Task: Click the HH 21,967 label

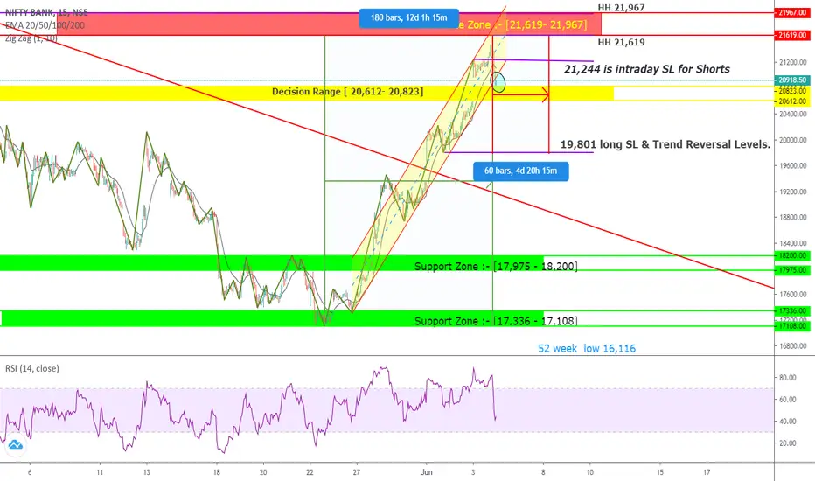Action: [x=621, y=8]
